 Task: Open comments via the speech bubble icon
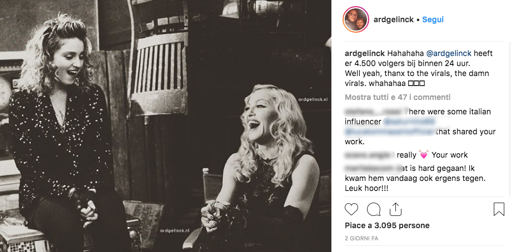pyautogui.click(x=374, y=209)
